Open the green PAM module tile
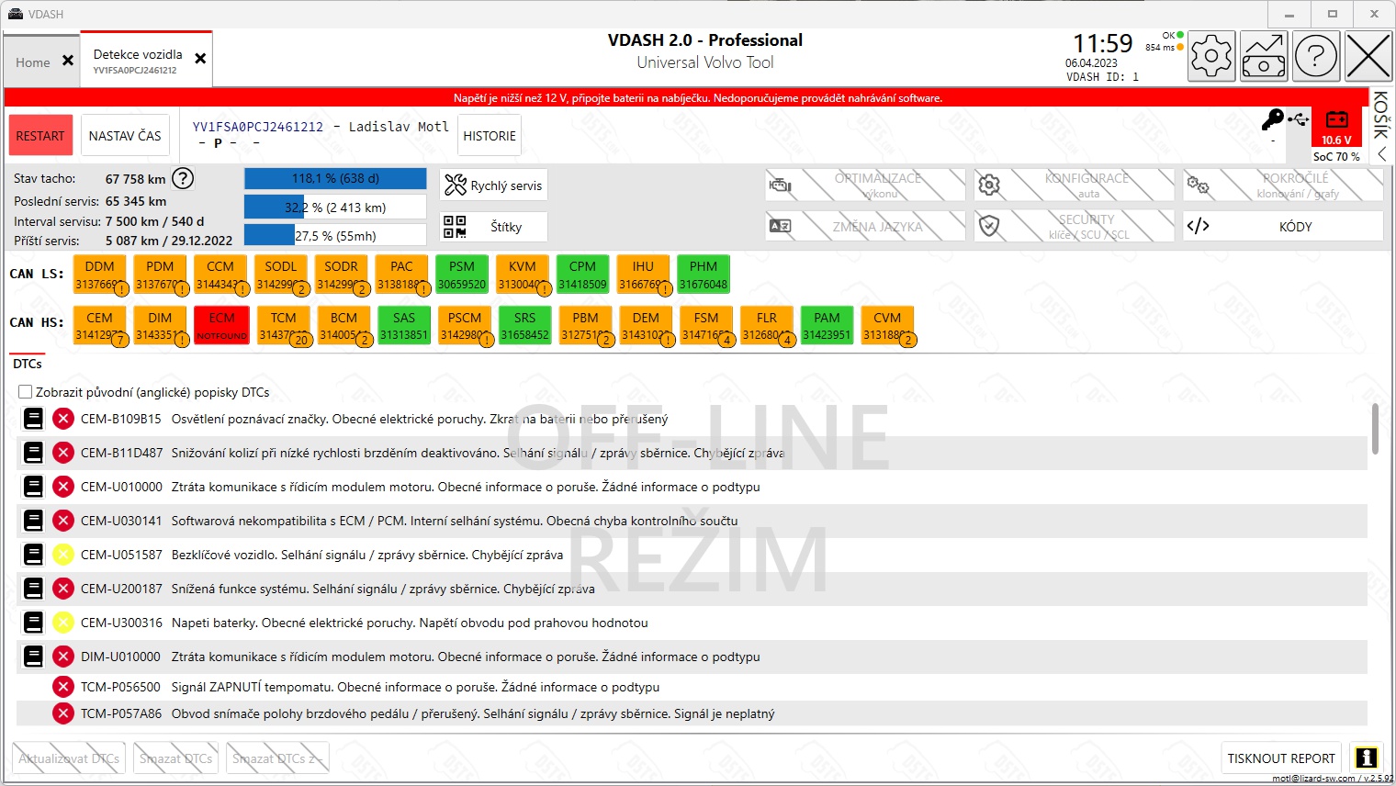Image resolution: width=1396 pixels, height=786 pixels. [827, 326]
